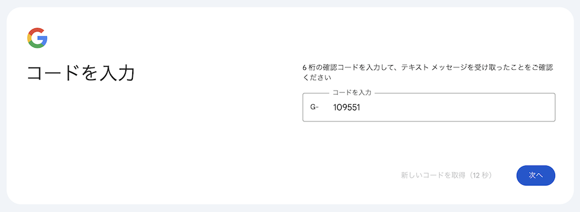Click the G- prefix inside the code field
The image size is (580, 212).
click(x=314, y=107)
